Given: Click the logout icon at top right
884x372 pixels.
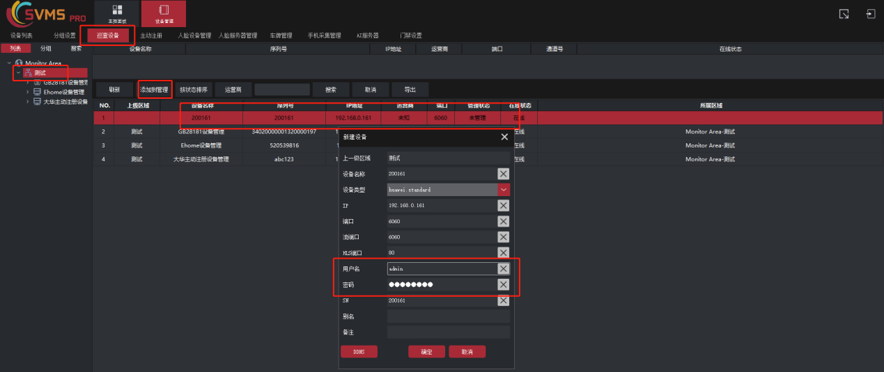Looking at the screenshot, I should [x=871, y=14].
